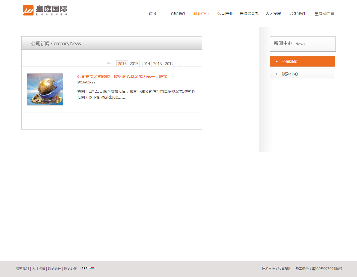357x277 pixels.
Task: Switch to the 2015 year tab
Action: (x=134, y=64)
